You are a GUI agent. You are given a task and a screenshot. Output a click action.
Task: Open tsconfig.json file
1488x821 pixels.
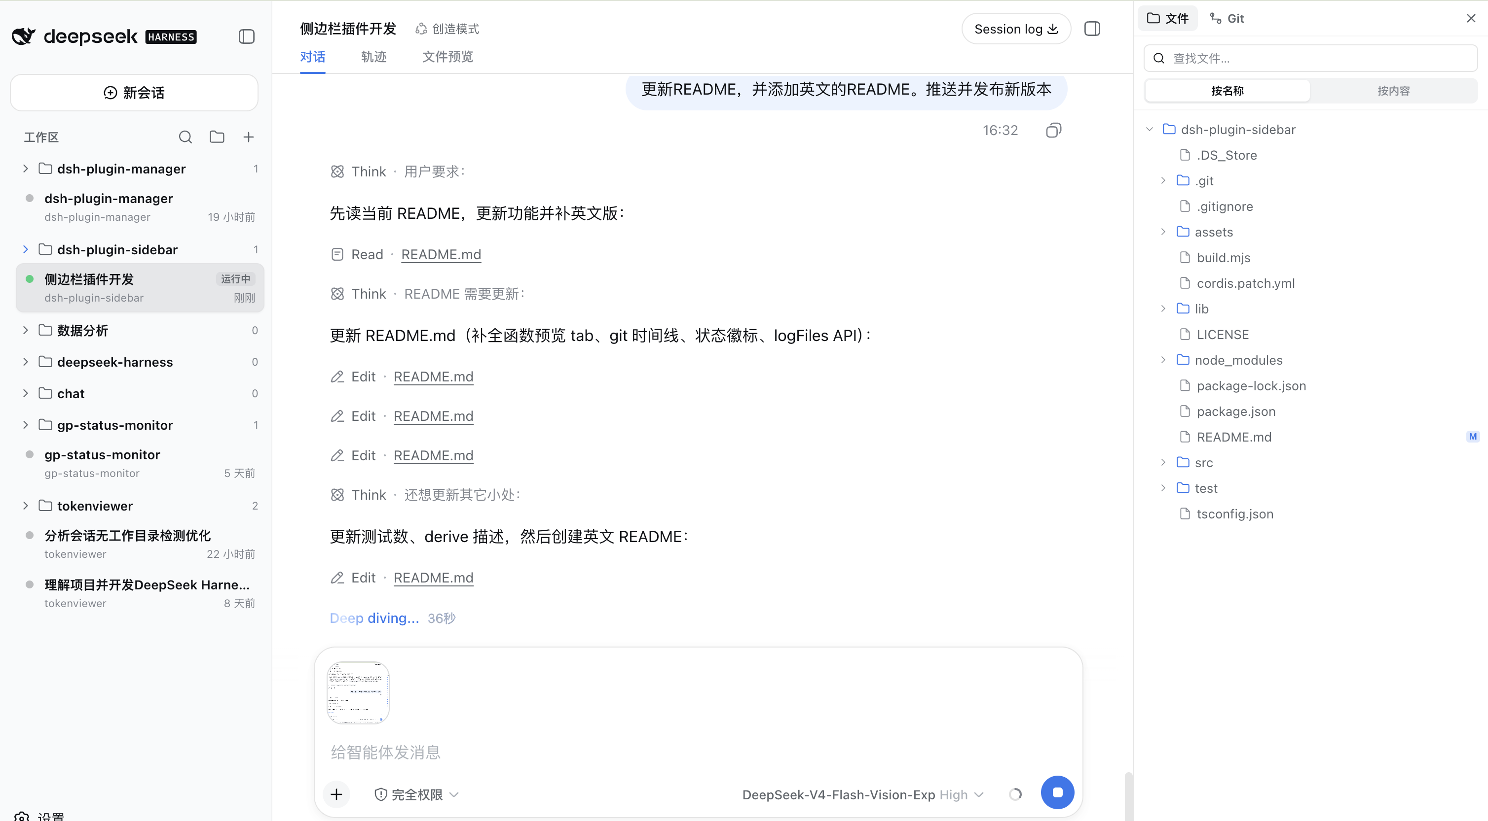pyautogui.click(x=1234, y=513)
